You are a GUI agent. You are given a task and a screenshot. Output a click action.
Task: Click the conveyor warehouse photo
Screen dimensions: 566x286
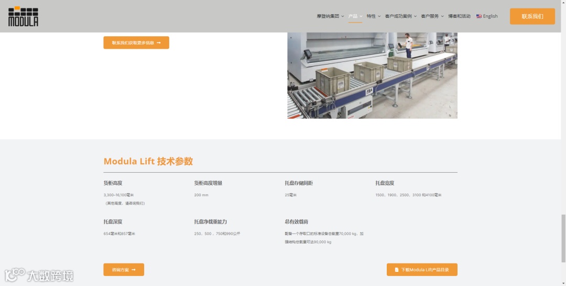(x=372, y=76)
